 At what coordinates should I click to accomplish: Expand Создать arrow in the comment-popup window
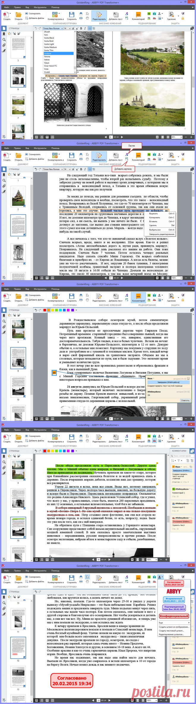(x=10, y=295)
